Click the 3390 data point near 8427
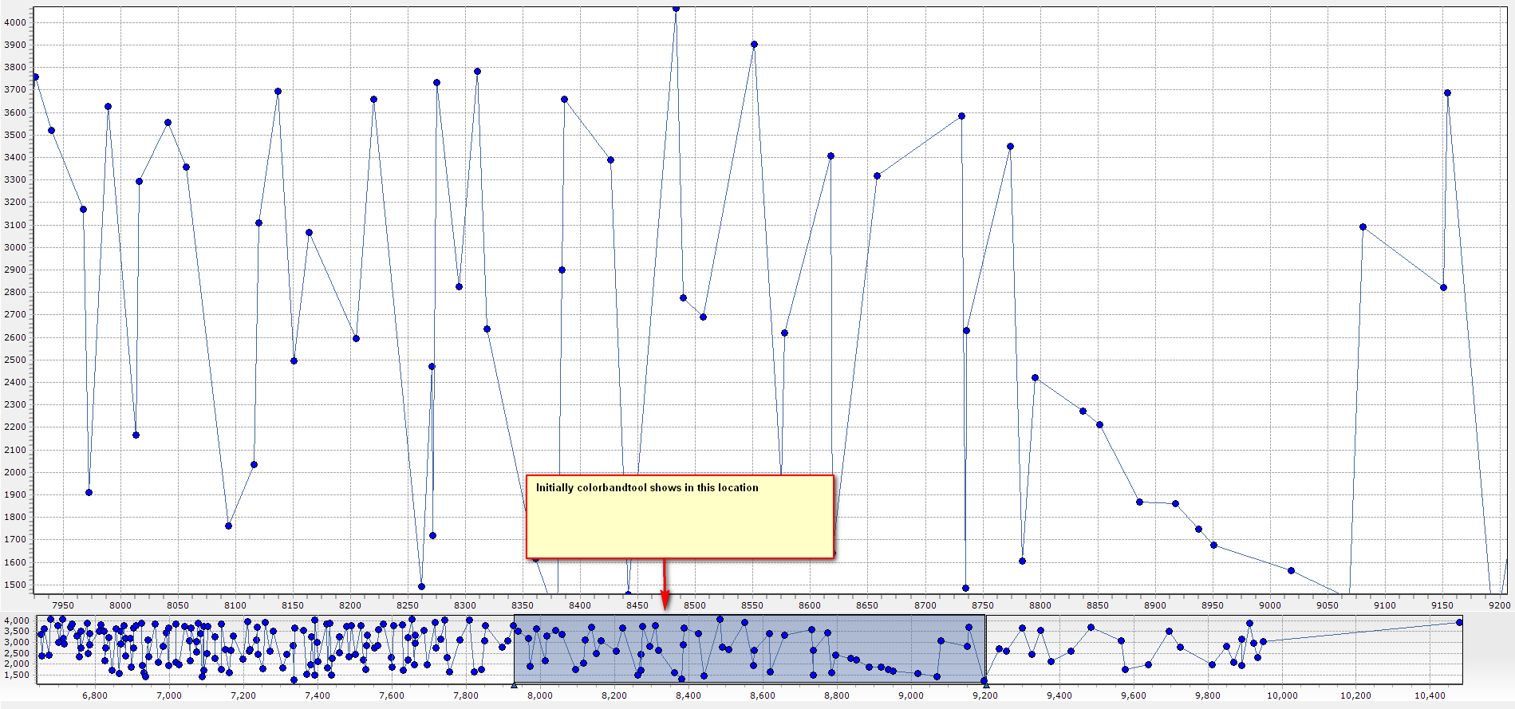 tap(610, 160)
